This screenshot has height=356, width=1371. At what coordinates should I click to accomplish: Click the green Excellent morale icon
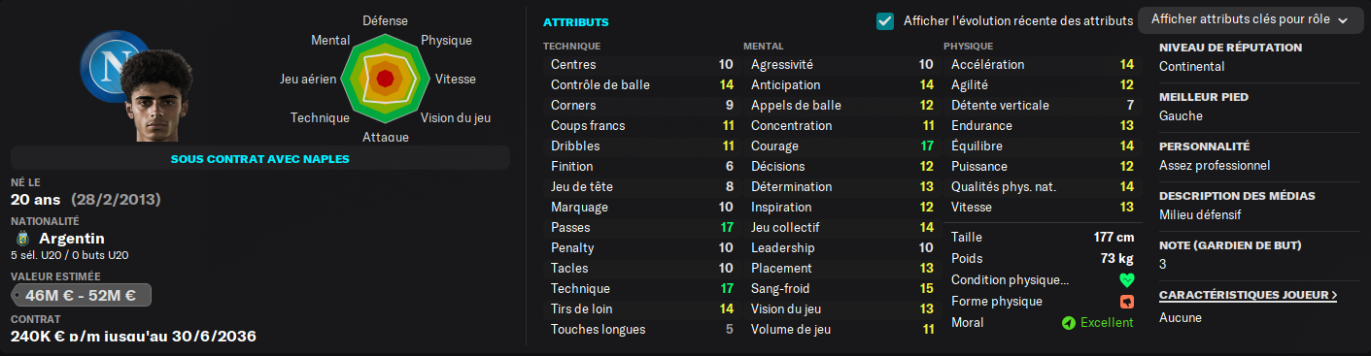pos(1068,322)
